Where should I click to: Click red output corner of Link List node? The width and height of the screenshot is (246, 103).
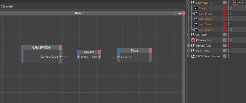click(x=100, y=52)
